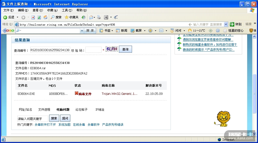The height and width of the screenshot is (143, 258).
Task: Click the vertical scrollbar up arrow
Action: click(x=254, y=37)
